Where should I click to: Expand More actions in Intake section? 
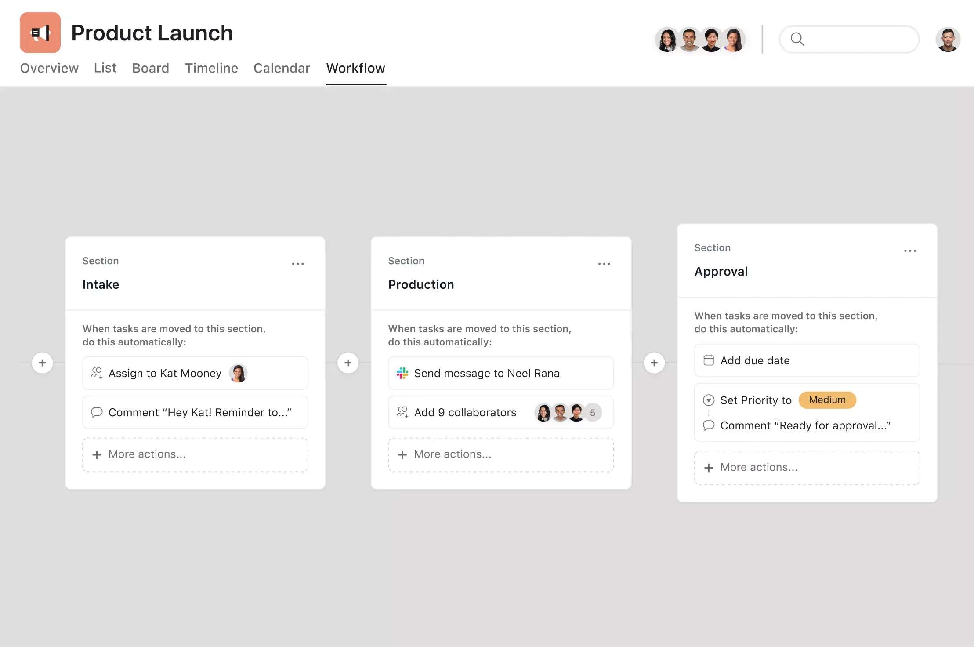point(195,454)
